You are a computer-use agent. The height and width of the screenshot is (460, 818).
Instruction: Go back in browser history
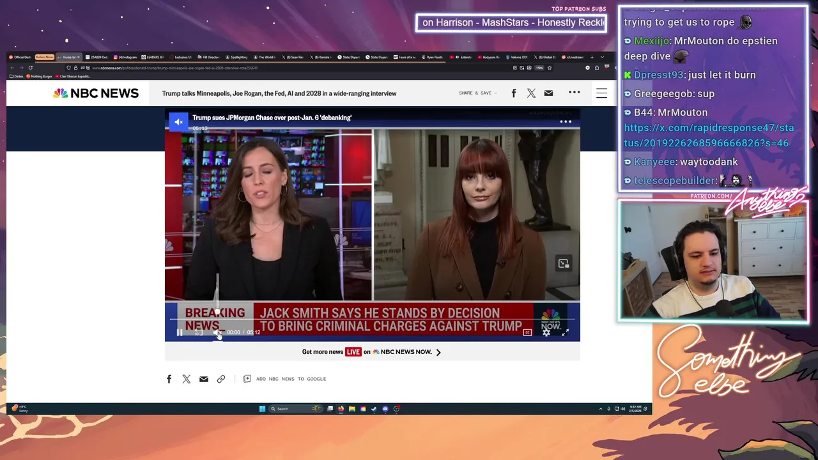coord(12,68)
